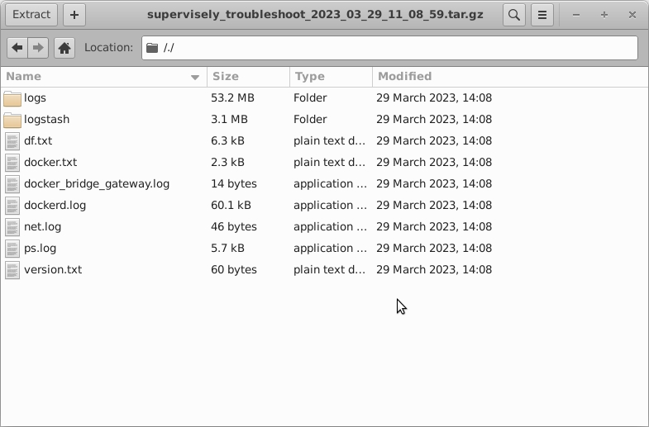Click the df.txt file icon
The width and height of the screenshot is (649, 427).
click(x=12, y=141)
